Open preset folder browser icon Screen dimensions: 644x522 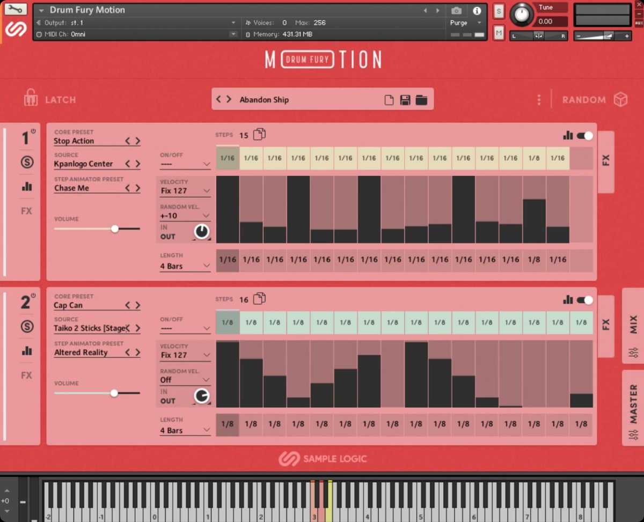point(421,100)
